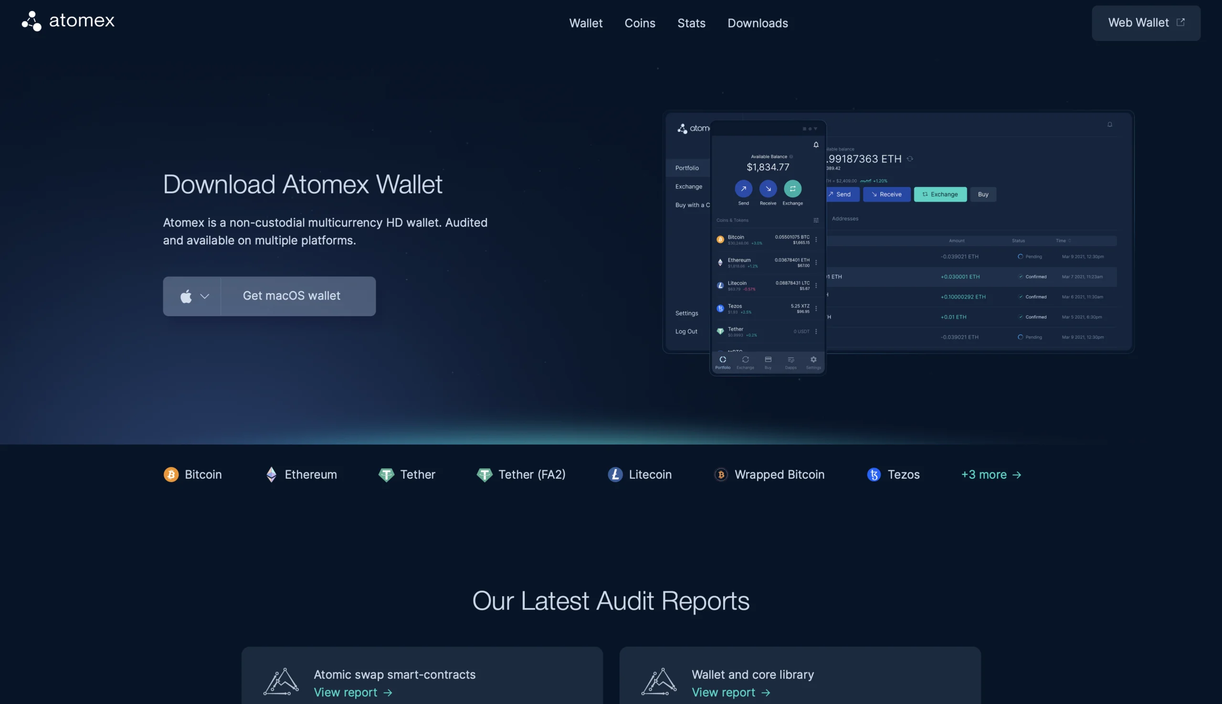1222x704 pixels.
Task: Click the green Exchange button in desktop preview
Action: pos(940,194)
